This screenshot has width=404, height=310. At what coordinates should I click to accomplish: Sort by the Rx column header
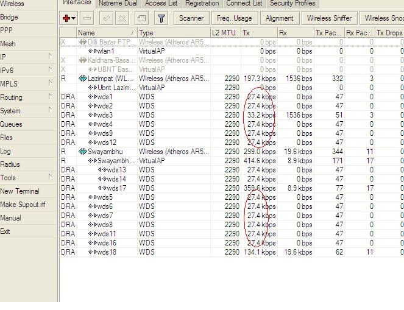(296, 33)
